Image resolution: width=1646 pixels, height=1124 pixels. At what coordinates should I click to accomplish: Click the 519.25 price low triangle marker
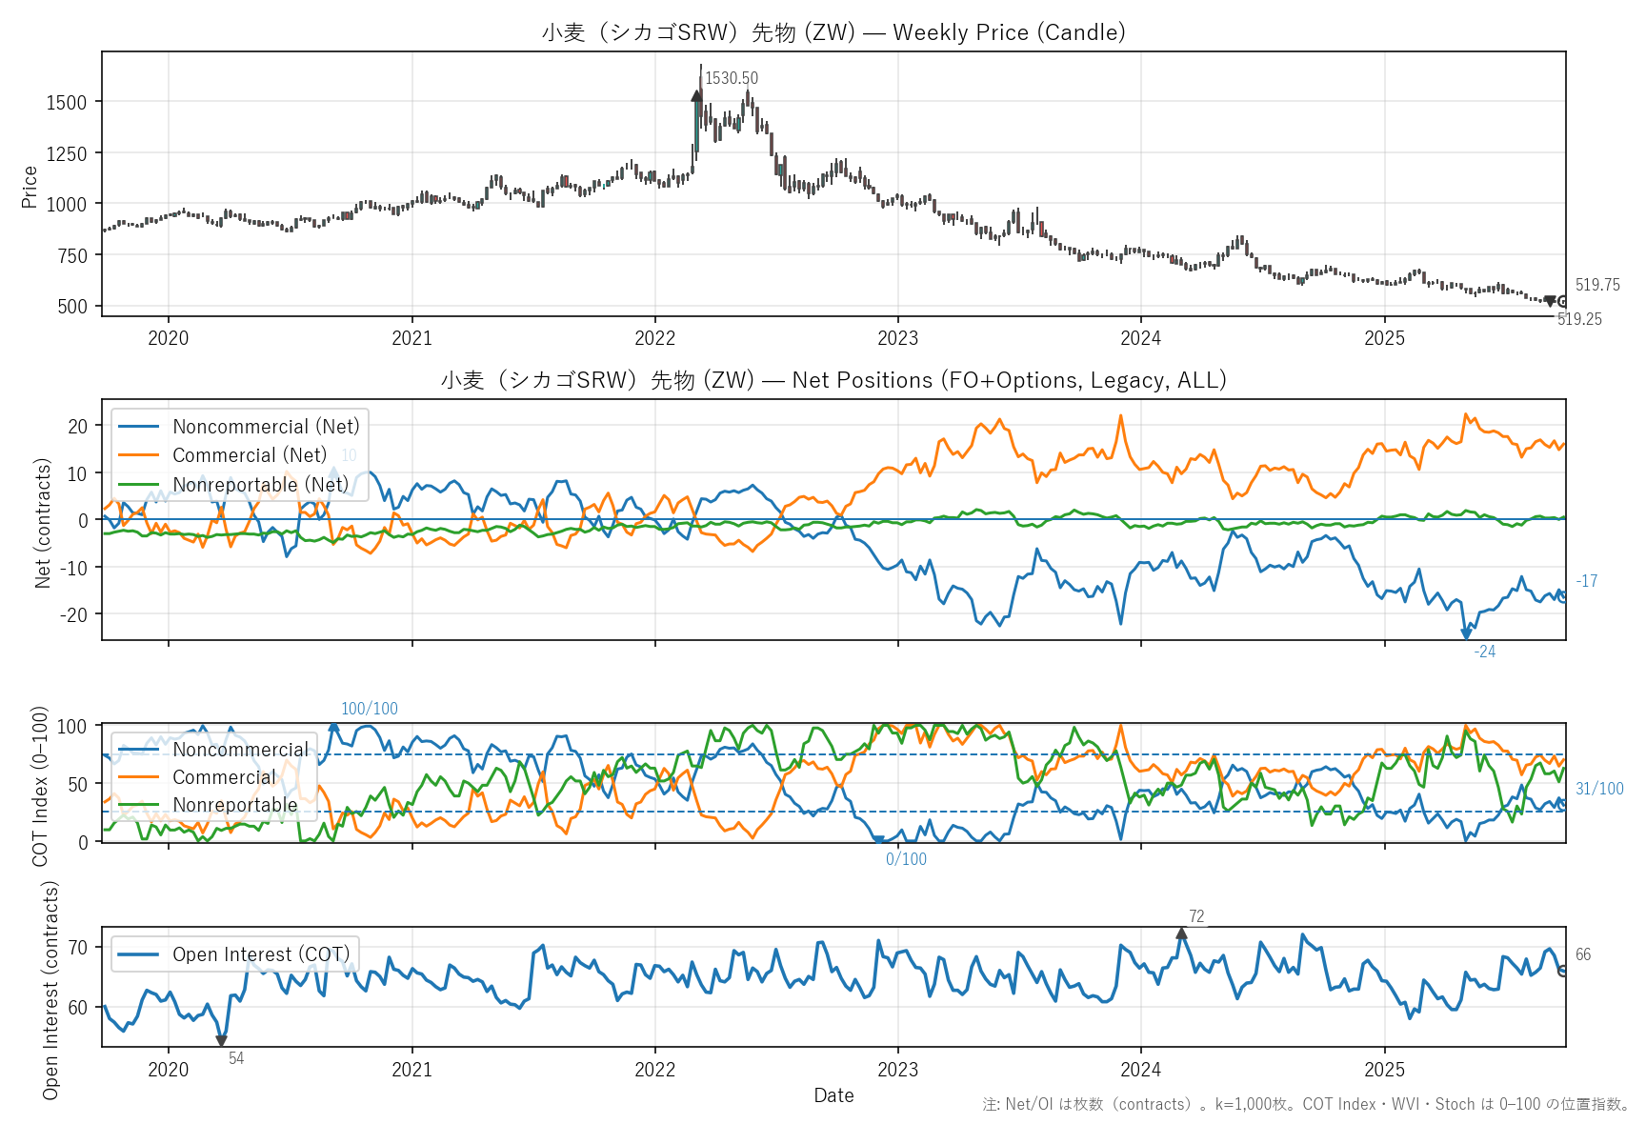pos(1549,301)
